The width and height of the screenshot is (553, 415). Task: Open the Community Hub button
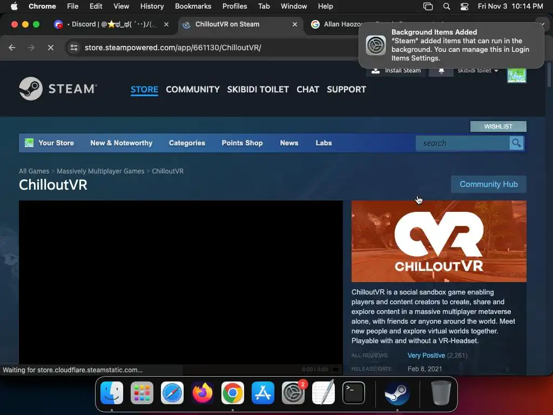click(x=488, y=184)
